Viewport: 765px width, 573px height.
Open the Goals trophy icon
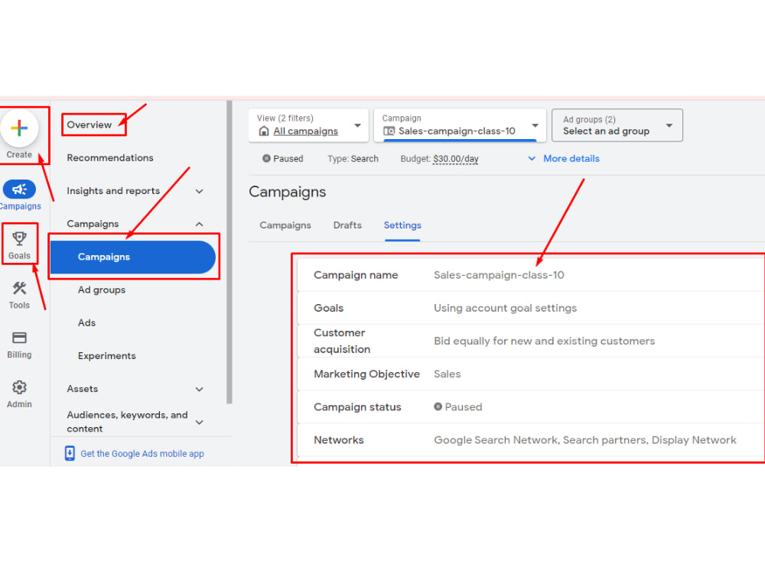pyautogui.click(x=19, y=238)
